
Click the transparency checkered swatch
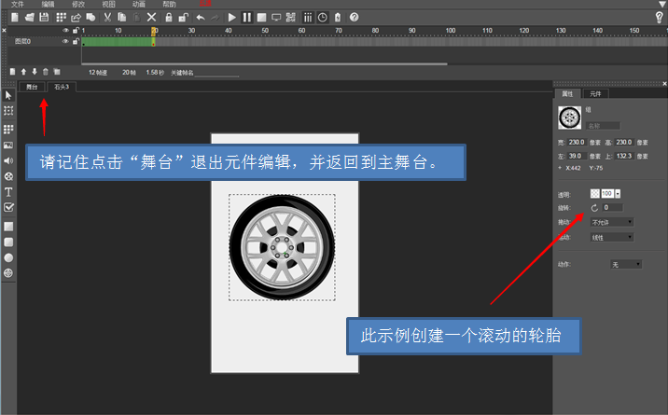594,193
